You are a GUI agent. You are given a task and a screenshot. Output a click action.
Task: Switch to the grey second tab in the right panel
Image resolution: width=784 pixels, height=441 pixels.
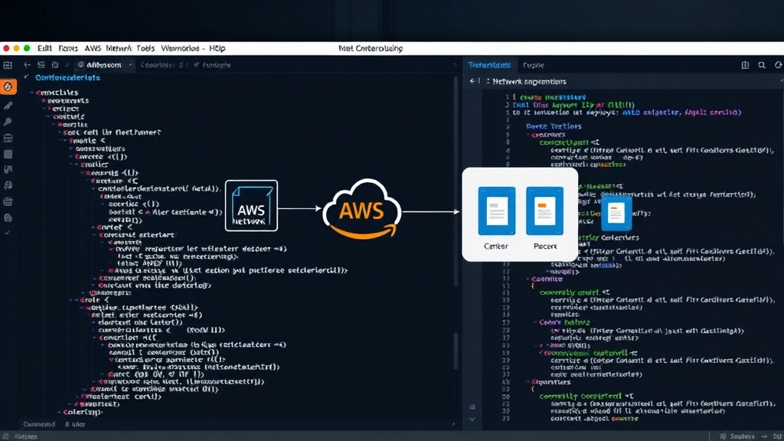pos(533,66)
